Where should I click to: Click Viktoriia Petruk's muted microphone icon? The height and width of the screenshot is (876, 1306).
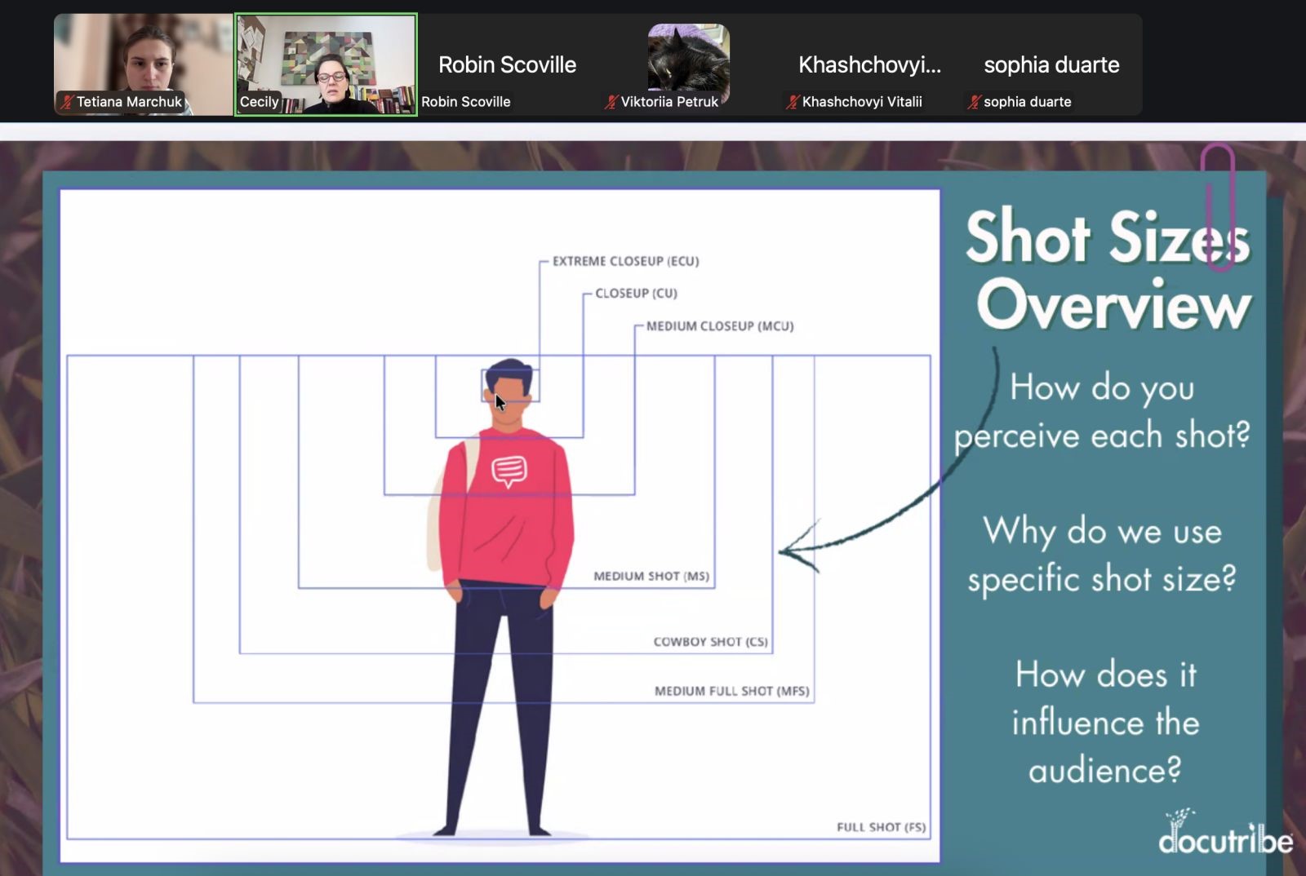point(611,102)
